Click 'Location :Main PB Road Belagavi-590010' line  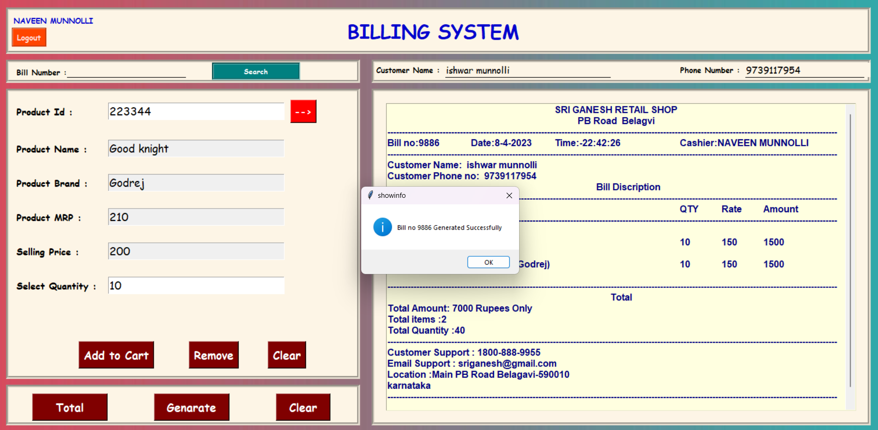(x=478, y=375)
